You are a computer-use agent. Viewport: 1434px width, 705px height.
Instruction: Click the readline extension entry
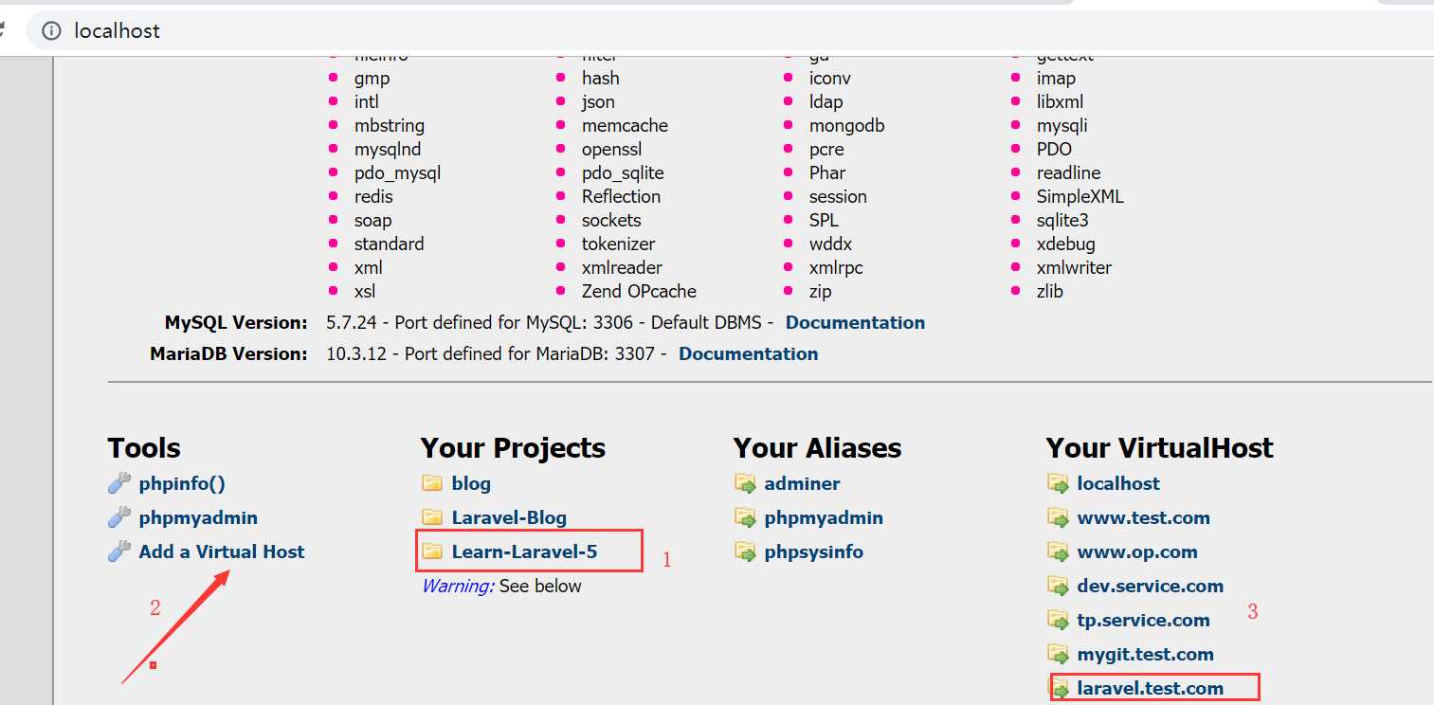(x=1068, y=172)
